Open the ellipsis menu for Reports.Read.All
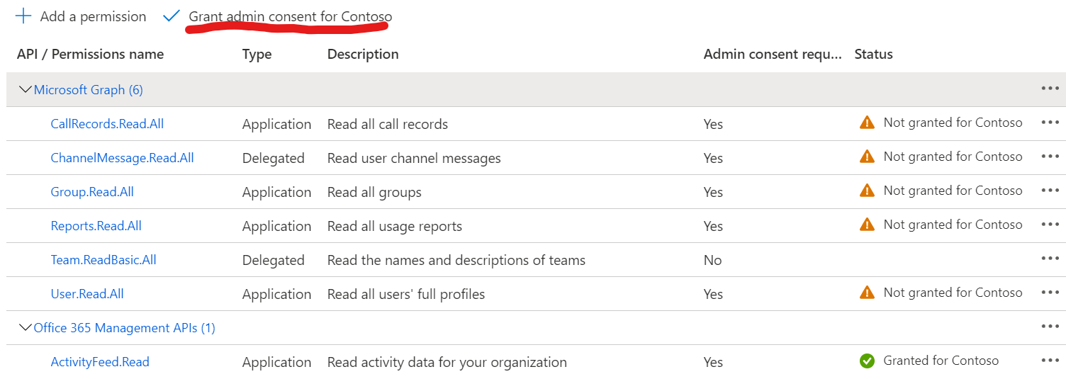Image resolution: width=1066 pixels, height=379 pixels. coord(1050,225)
